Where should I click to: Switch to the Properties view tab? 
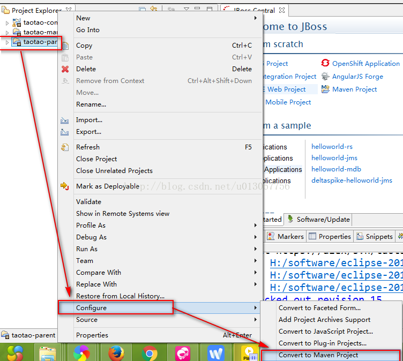tap(330, 236)
